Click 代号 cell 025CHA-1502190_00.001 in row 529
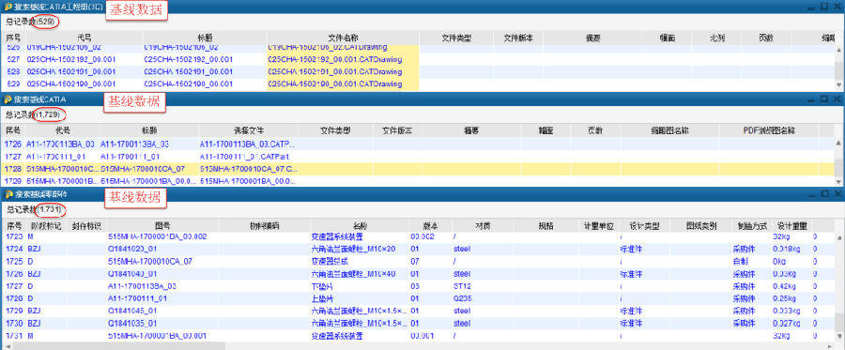The height and width of the screenshot is (350, 845). (70, 84)
